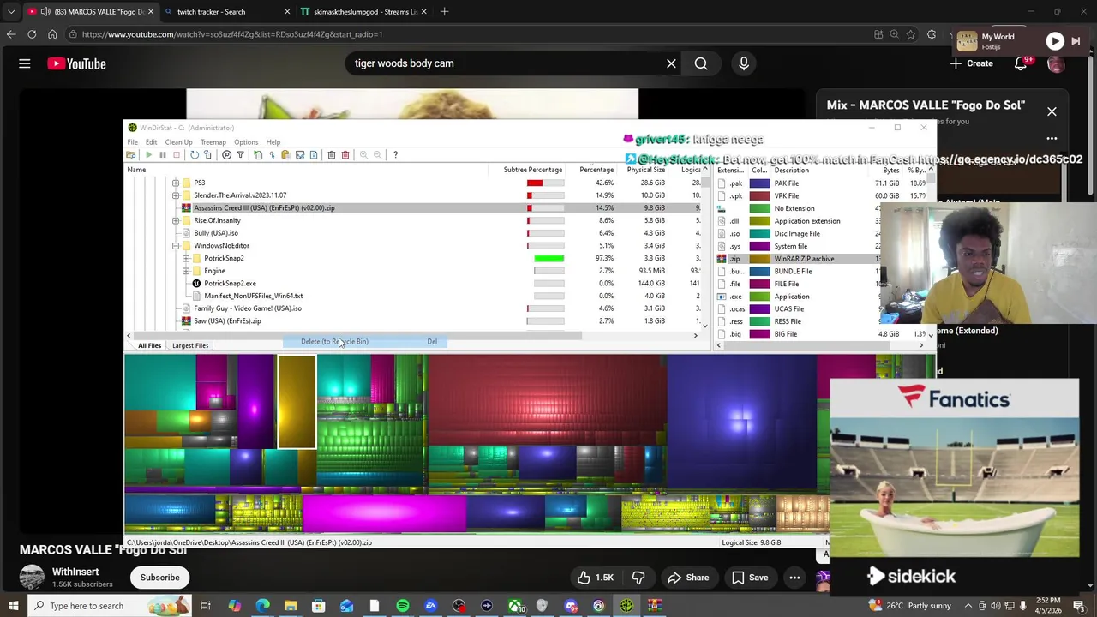
Task: Open the WinDirStat File menu
Action: pyautogui.click(x=133, y=142)
